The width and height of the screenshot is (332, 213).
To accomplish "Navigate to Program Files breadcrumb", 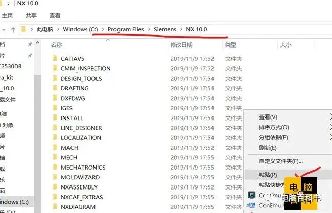I will [x=126, y=29].
